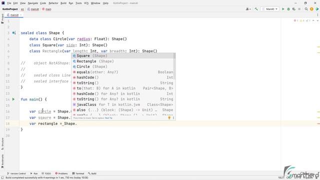Open the View menu
Screen dimensions: 320x180
point(22,3)
